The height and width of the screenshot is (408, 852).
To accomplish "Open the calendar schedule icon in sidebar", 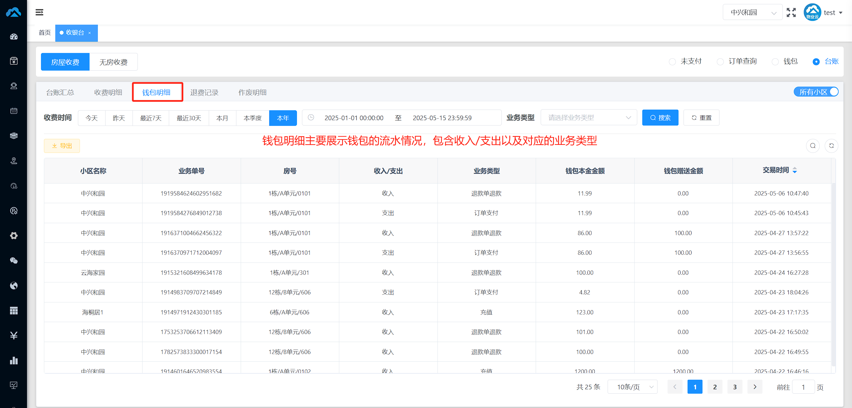I will tap(14, 111).
